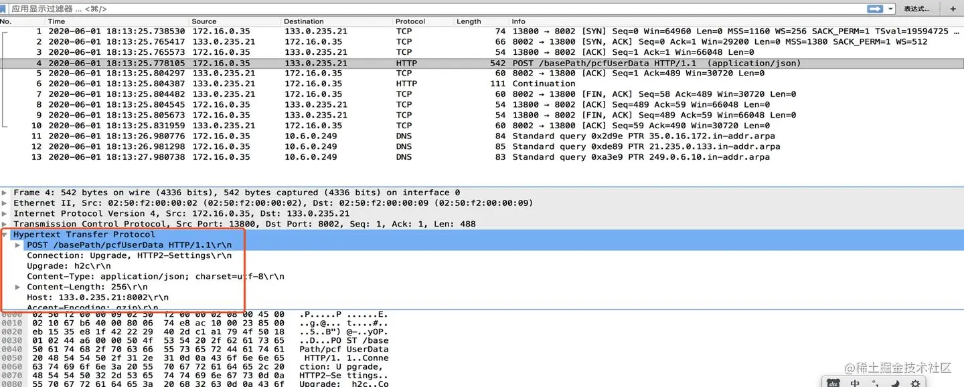Select packet 3 ACK Seq=1 Ack=1 Win=66048
The height and width of the screenshot is (387, 964).
point(482,52)
